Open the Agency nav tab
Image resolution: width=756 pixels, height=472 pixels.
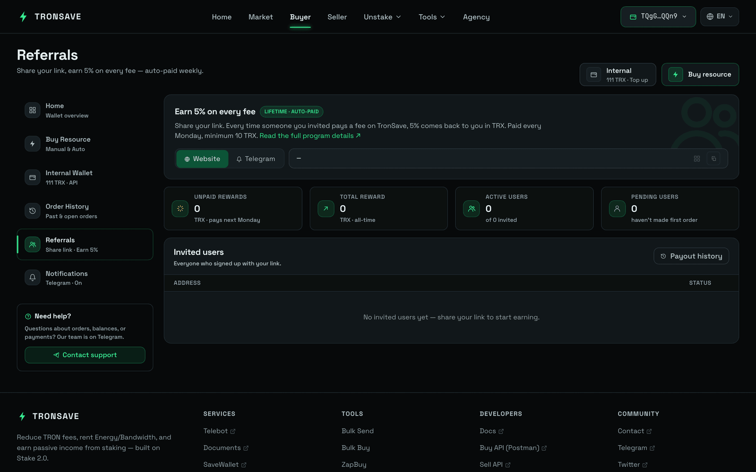(x=476, y=17)
